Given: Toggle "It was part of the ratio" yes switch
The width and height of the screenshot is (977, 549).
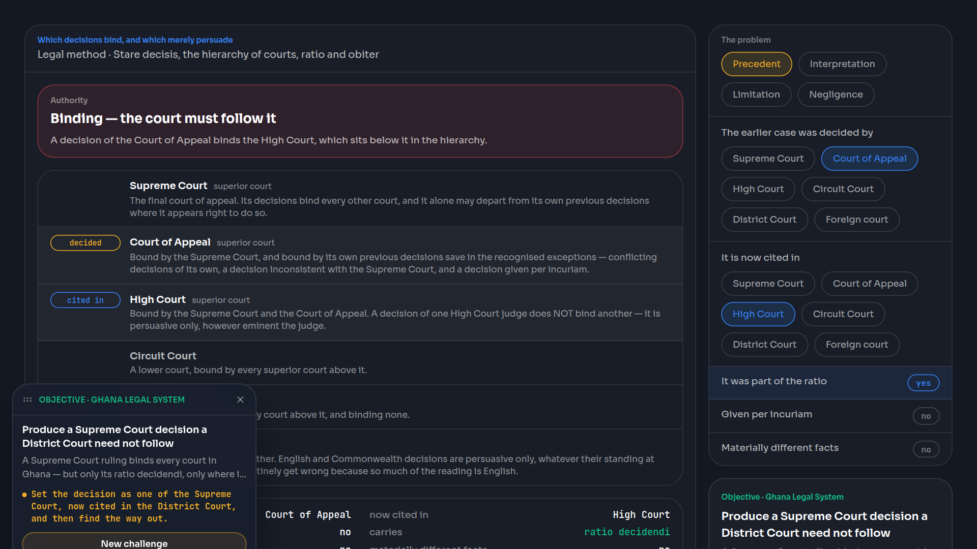Looking at the screenshot, I should (x=923, y=383).
